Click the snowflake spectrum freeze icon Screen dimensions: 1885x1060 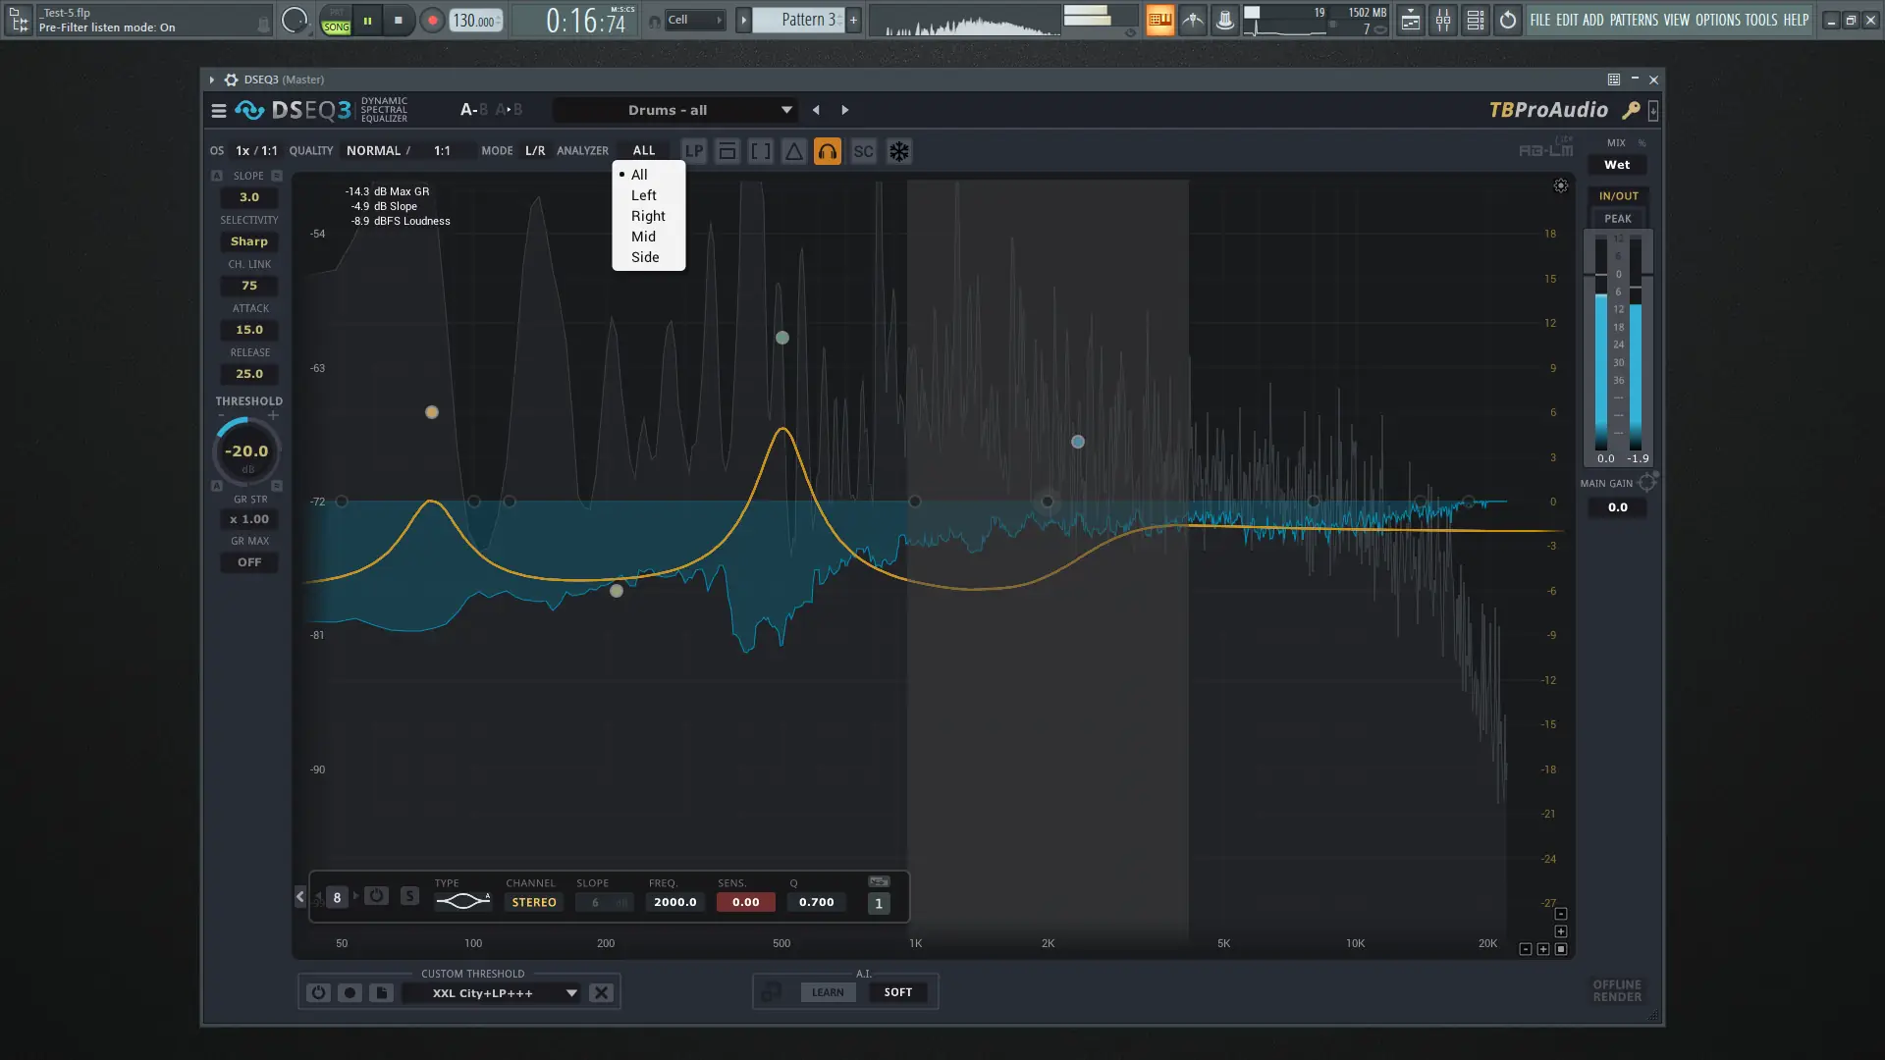click(898, 151)
